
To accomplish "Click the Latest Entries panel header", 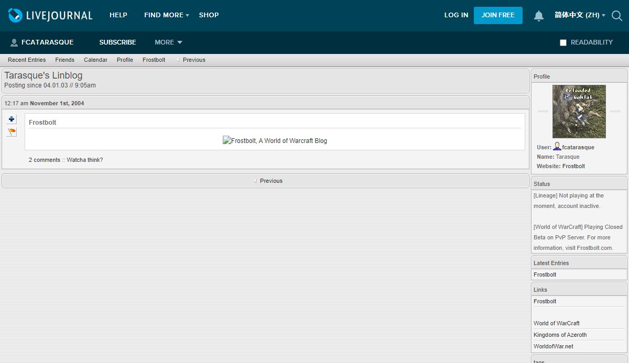I will coord(579,262).
